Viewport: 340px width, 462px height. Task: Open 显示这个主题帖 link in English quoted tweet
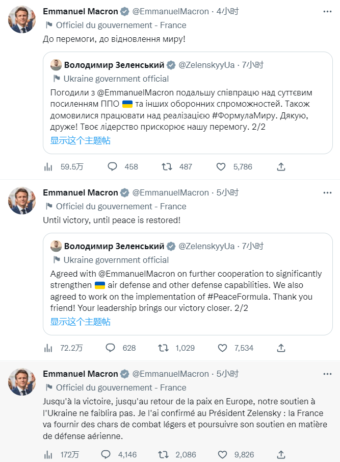(x=80, y=322)
